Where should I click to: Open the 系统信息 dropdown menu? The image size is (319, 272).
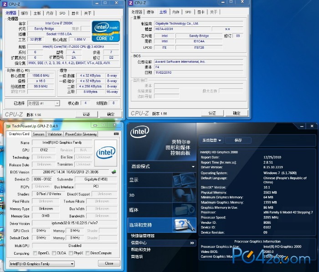211,140
